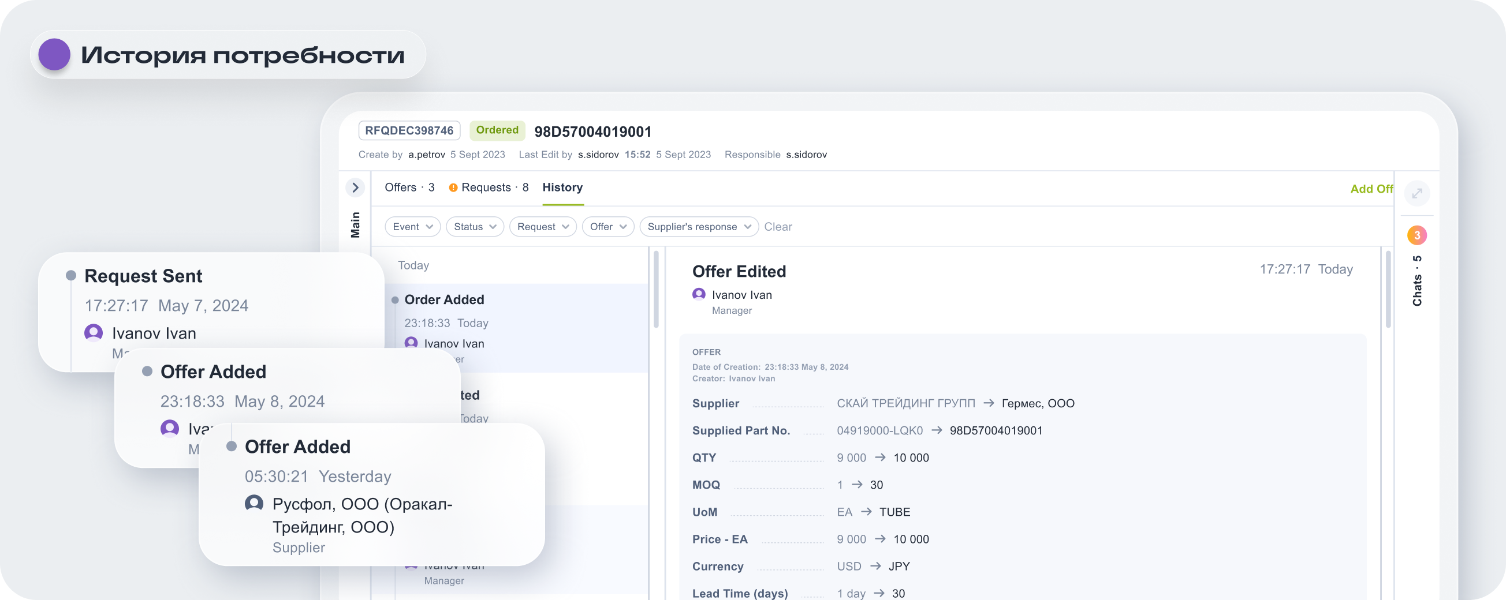Open the Status filter dropdown

coord(475,227)
